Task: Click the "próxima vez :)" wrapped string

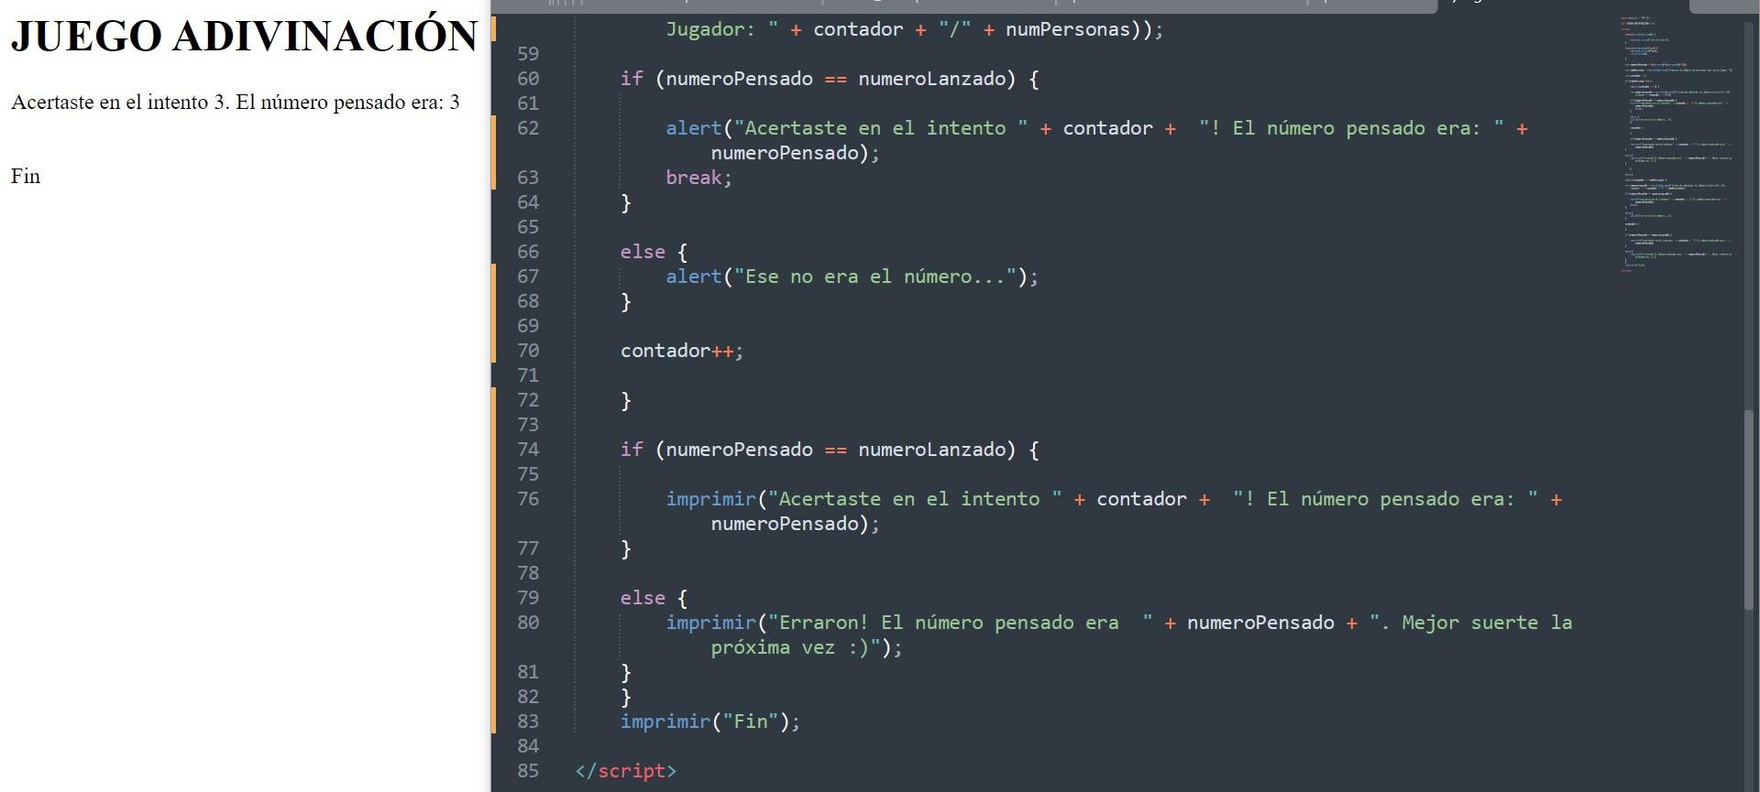Action: (796, 647)
